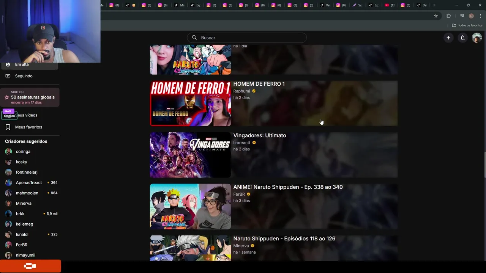Viewport: 486px width, 273px height.
Task: Open Meus favoritos
Action: (x=30, y=127)
